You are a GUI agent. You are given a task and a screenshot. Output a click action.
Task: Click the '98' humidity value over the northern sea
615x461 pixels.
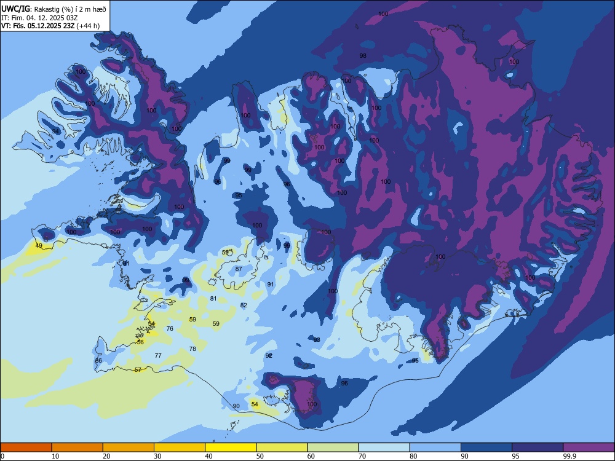tap(363, 56)
